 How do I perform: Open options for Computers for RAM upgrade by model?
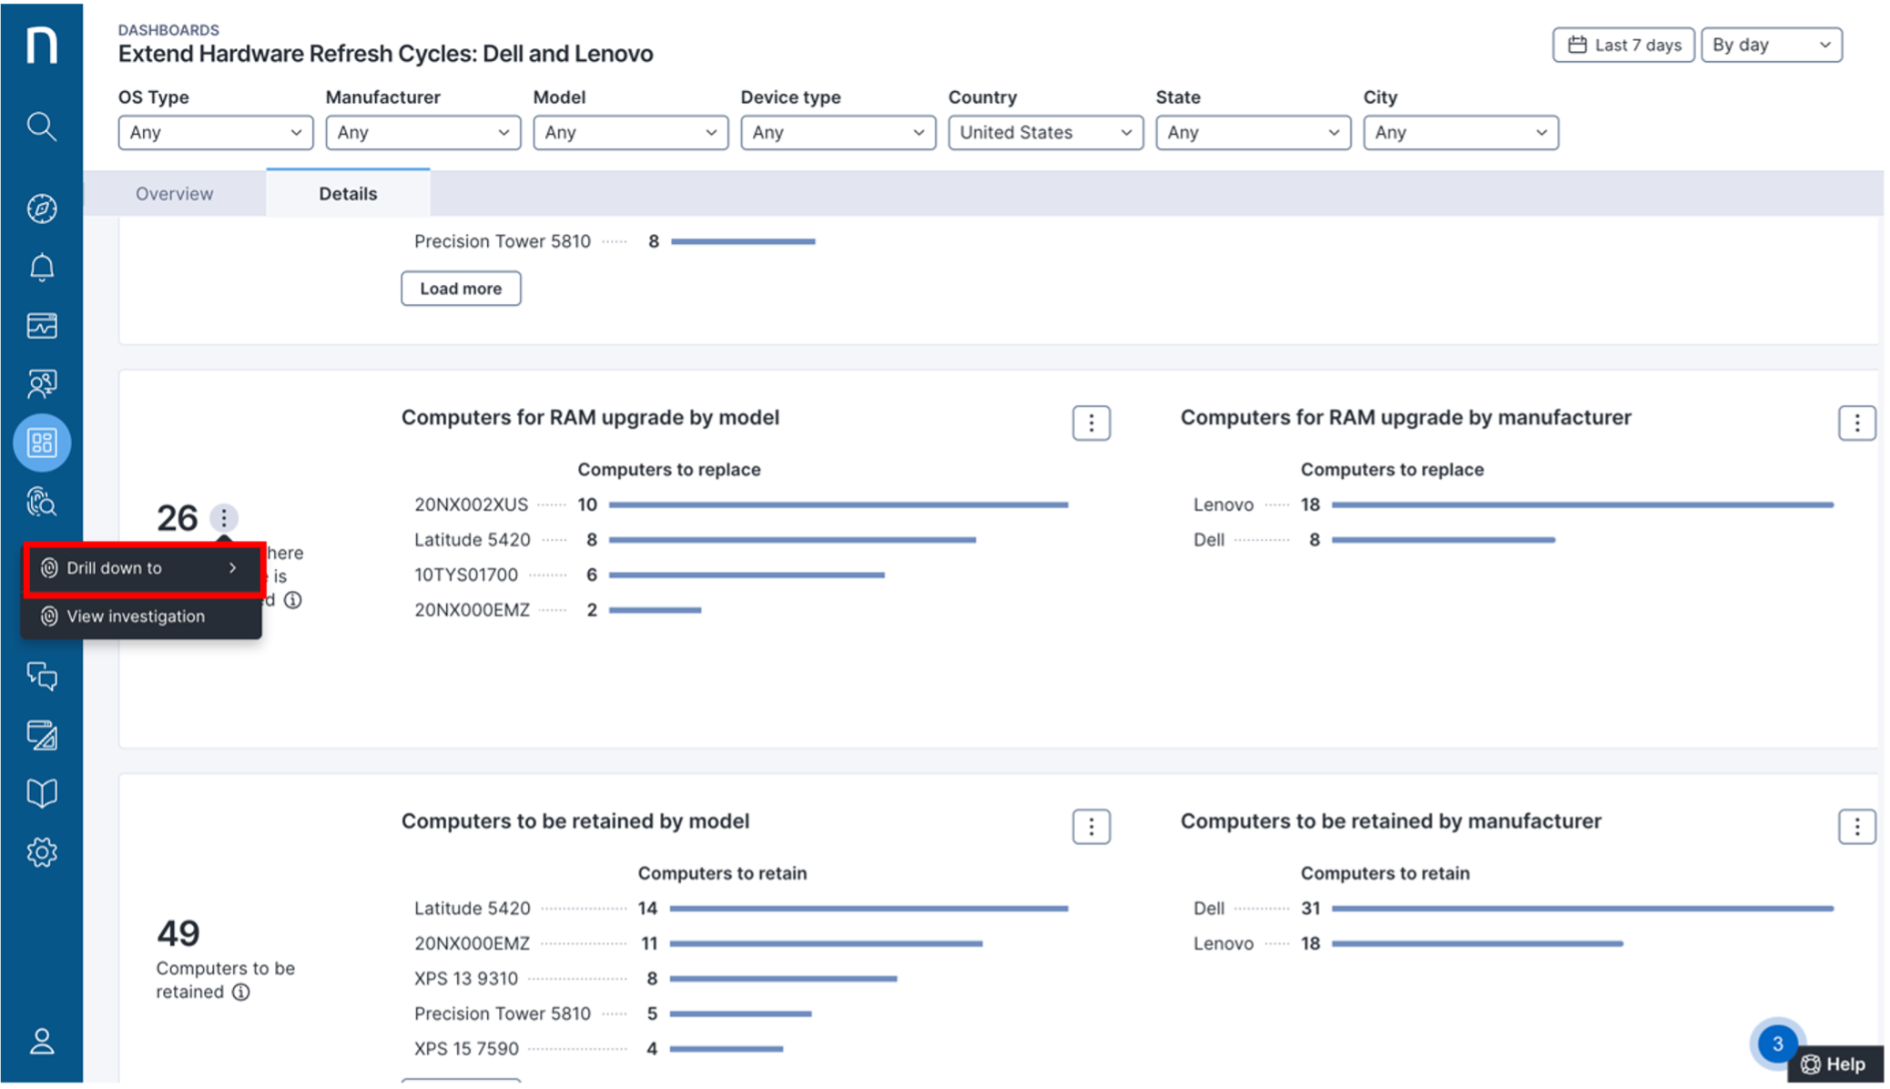tap(1090, 422)
